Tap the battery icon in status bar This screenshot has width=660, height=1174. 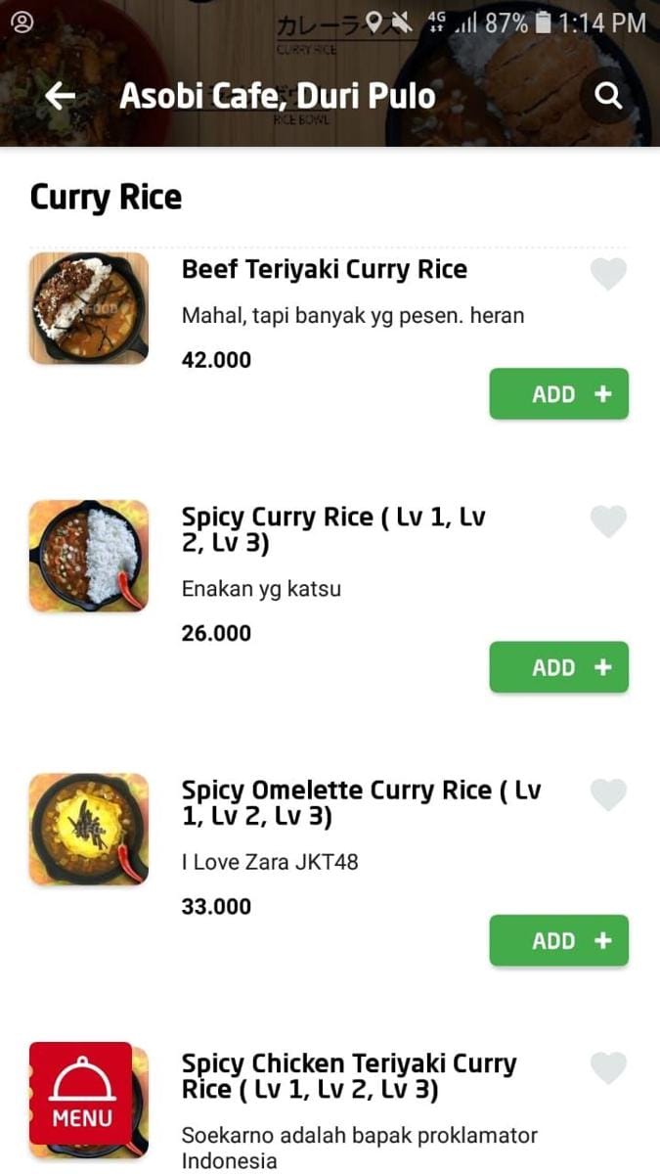[543, 23]
